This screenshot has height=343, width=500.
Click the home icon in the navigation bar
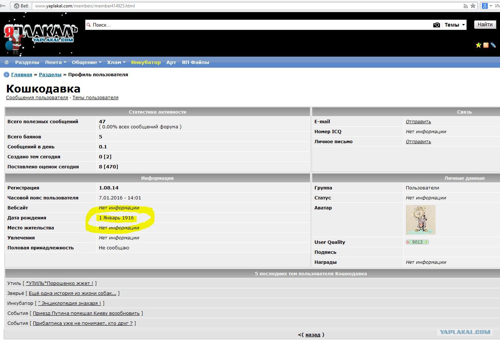(6, 62)
